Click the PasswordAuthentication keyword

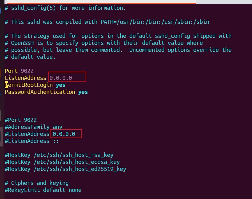[40, 92]
